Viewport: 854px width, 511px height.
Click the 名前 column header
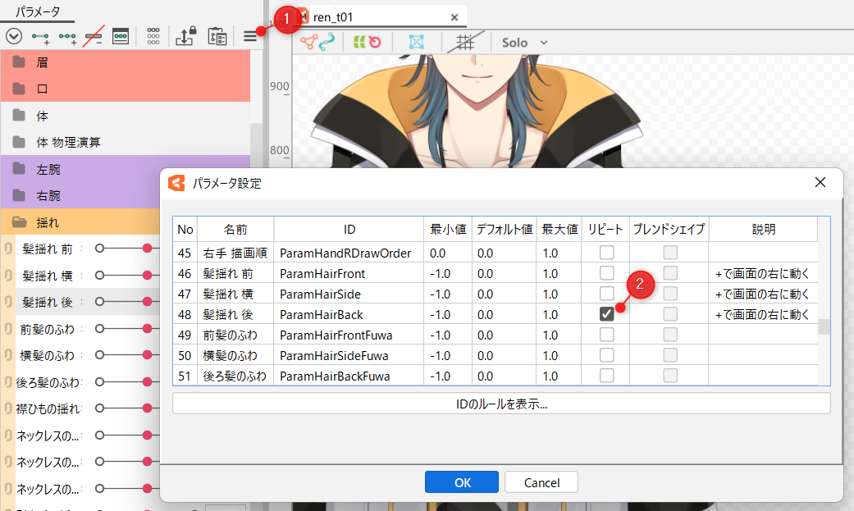pyautogui.click(x=235, y=230)
